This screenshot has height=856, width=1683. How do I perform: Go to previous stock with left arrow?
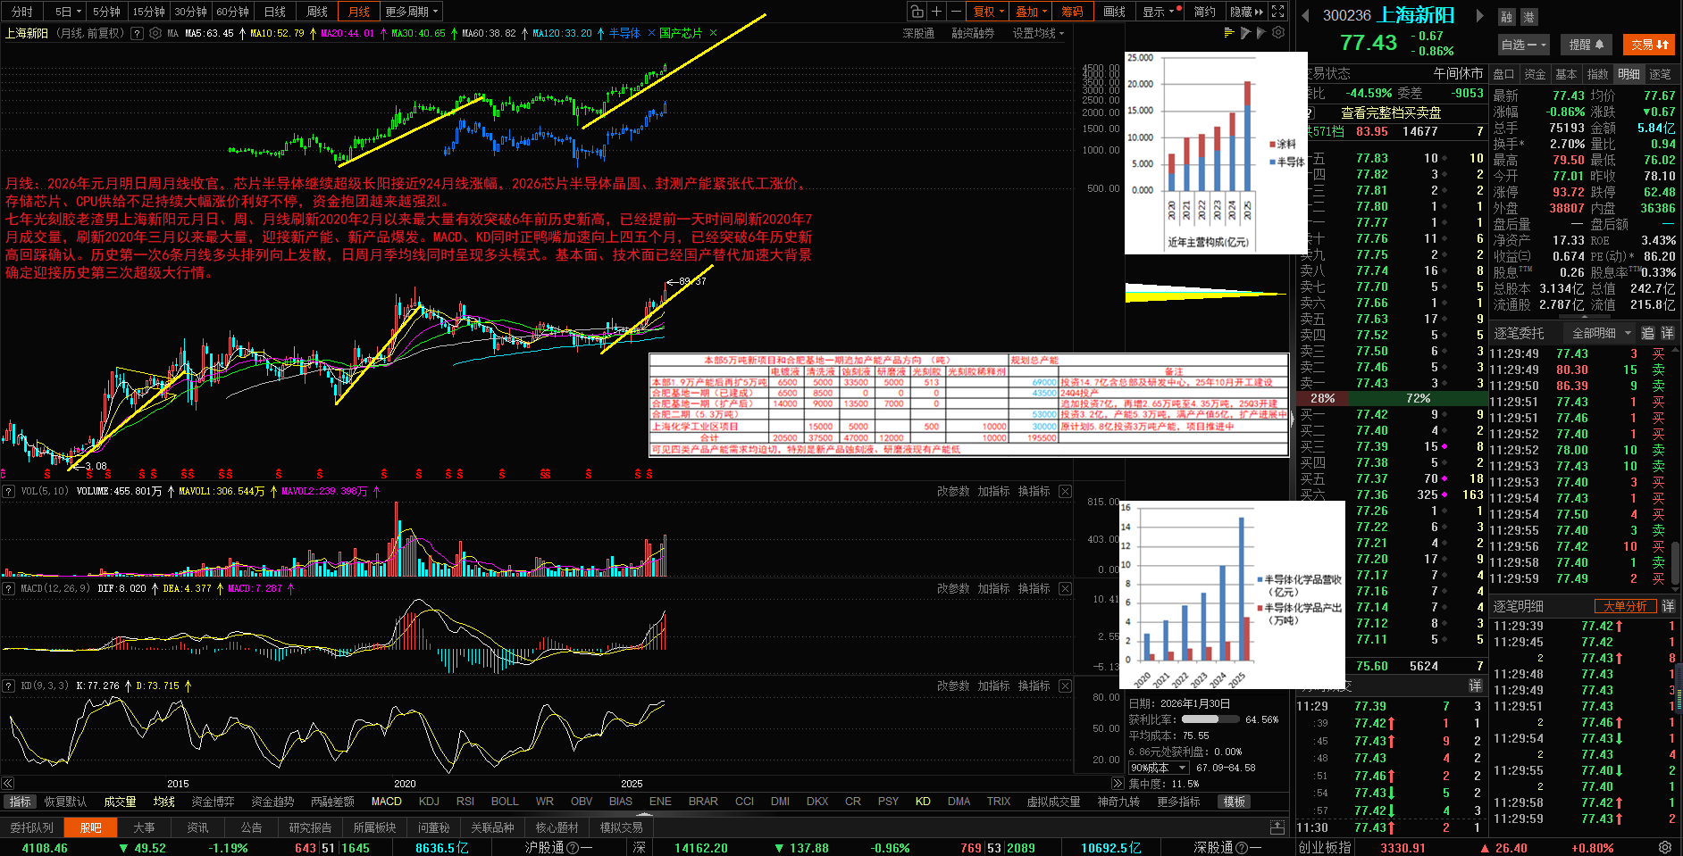click(1305, 15)
